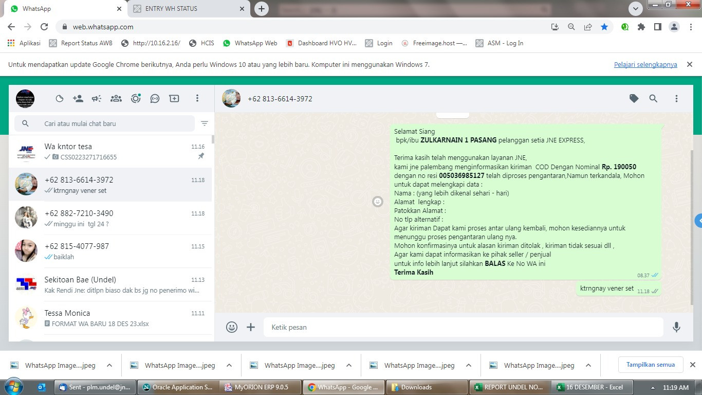This screenshot has height=395, width=702.
Task: Open the 'Dashboard HVO HV...' bookmark
Action: [x=321, y=43]
